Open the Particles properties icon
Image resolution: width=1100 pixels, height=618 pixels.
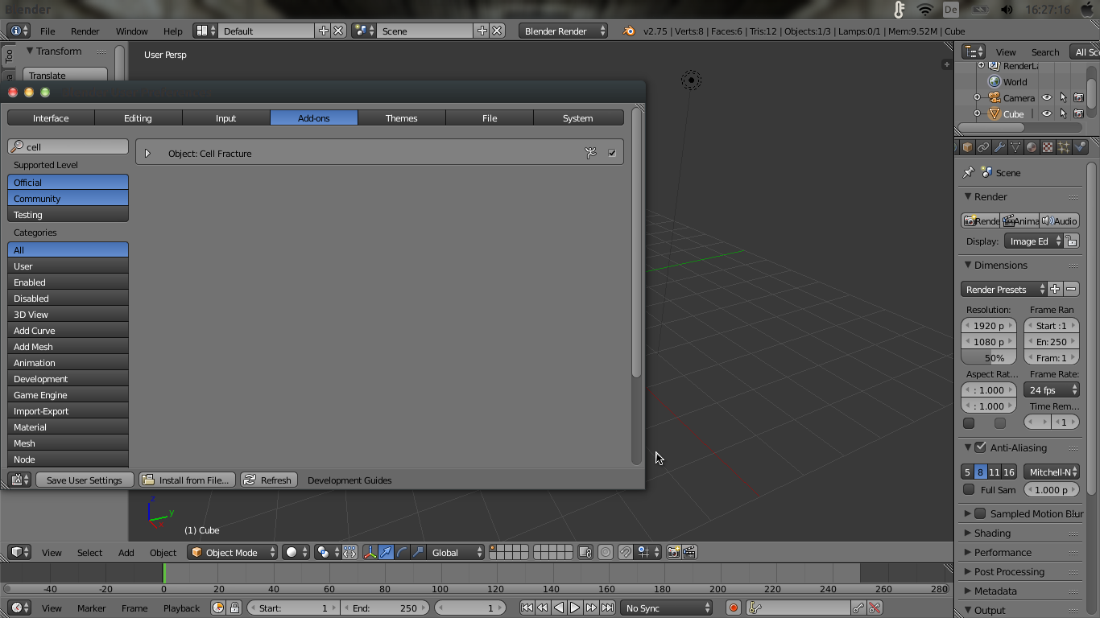click(x=1064, y=146)
